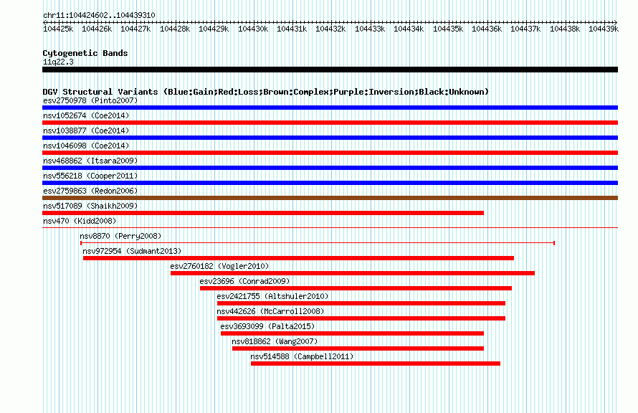
Task: Select the nsv517089 (Shaikh2009) label
Action: pyautogui.click(x=90, y=206)
